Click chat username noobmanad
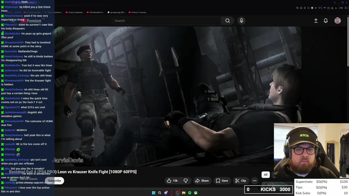The image size is (349, 196). point(11,71)
